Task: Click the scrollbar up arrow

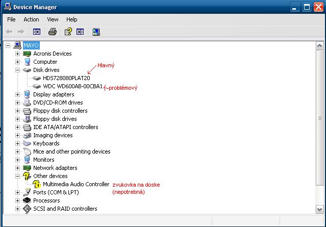Action: [319, 46]
